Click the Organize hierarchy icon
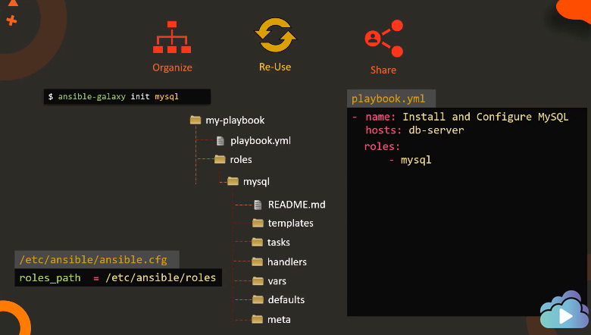591x335 pixels. click(172, 37)
